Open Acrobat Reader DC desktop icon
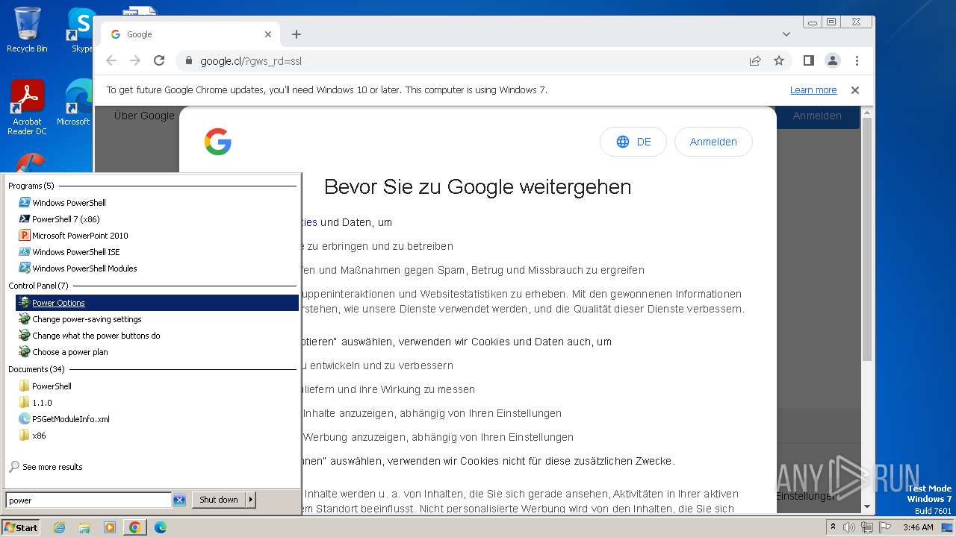Viewport: 956px width, 537px height. [27, 108]
